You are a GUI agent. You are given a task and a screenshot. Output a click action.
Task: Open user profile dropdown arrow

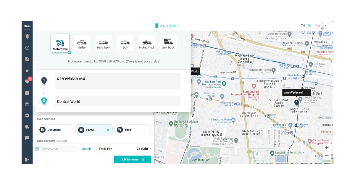(326, 26)
